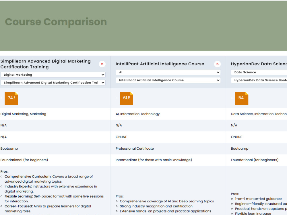287x215 pixels.
Task: Click the 74.5 orange score badge
Action: tap(11, 98)
